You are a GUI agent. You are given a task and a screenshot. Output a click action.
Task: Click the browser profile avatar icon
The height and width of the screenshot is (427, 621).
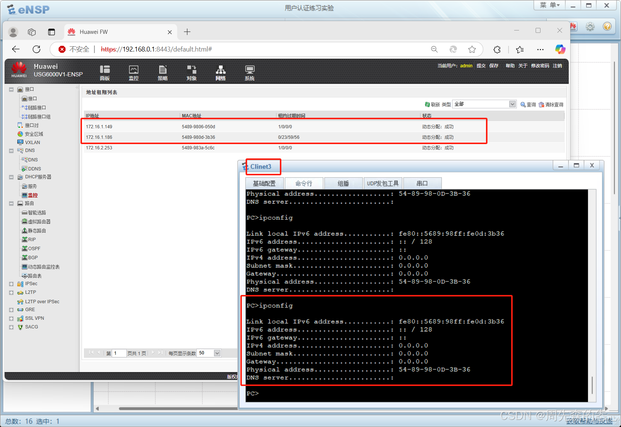(13, 32)
